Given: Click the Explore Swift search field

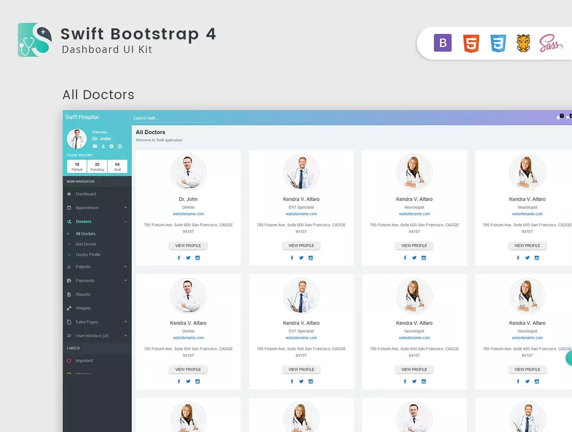Looking at the screenshot, I should pyautogui.click(x=174, y=118).
